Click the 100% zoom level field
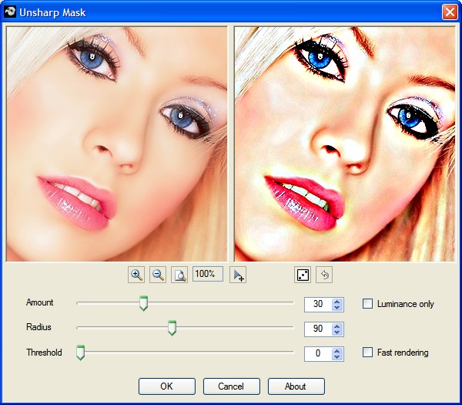The width and height of the screenshot is (462, 405). click(208, 274)
